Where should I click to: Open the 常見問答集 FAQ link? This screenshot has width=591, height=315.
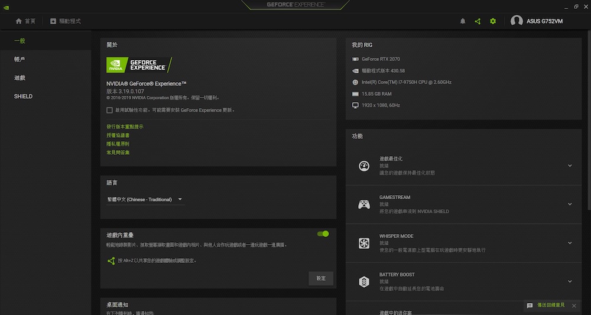point(118,152)
